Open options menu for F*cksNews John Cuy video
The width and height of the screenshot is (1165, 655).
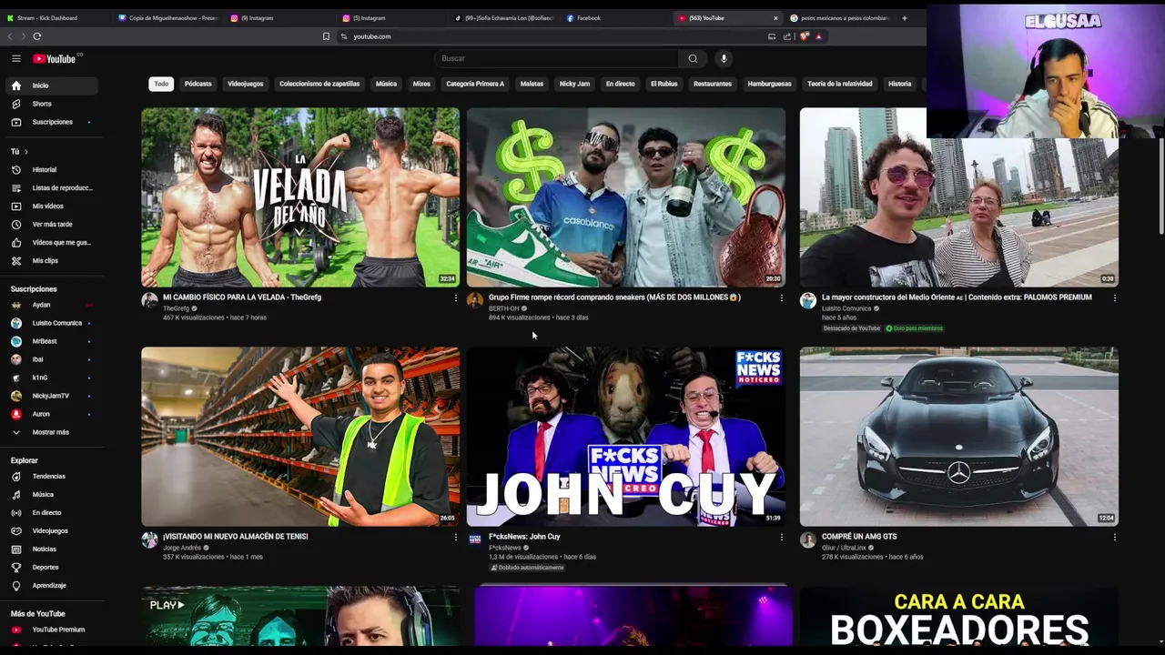tap(781, 537)
